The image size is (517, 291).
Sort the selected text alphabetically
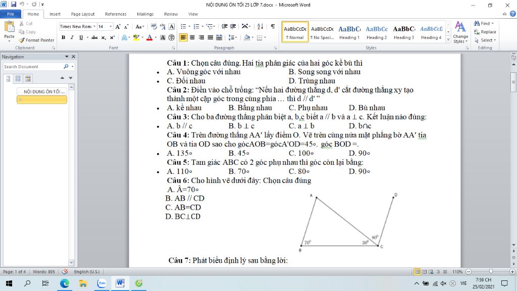pos(260,26)
